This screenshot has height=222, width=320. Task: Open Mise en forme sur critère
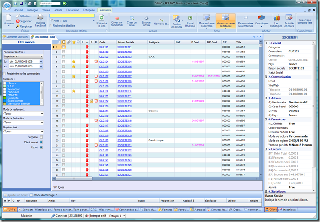(206, 21)
